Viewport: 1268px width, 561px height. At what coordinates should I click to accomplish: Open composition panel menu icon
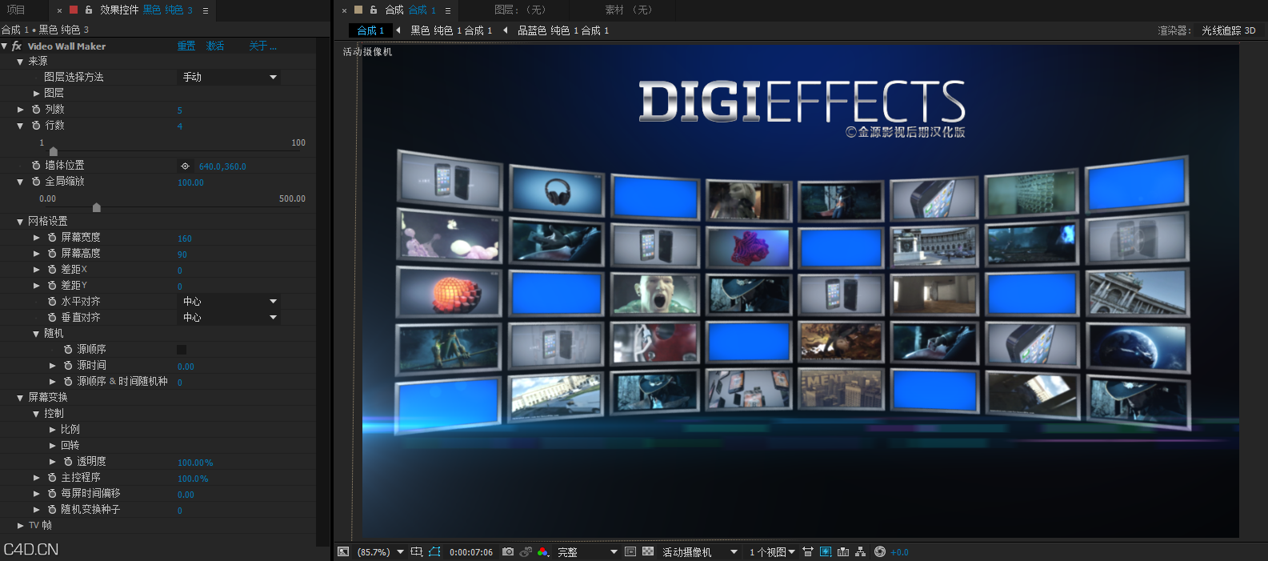[x=448, y=10]
